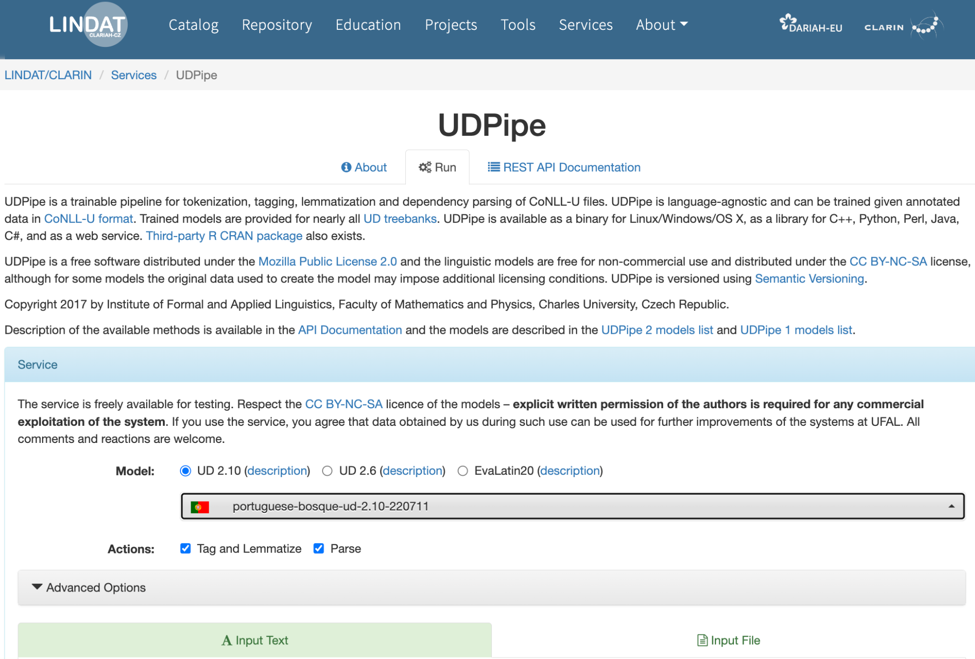Screen dimensions: 975x659
Task: Click the Portuguese flag icon
Action: tap(199, 507)
